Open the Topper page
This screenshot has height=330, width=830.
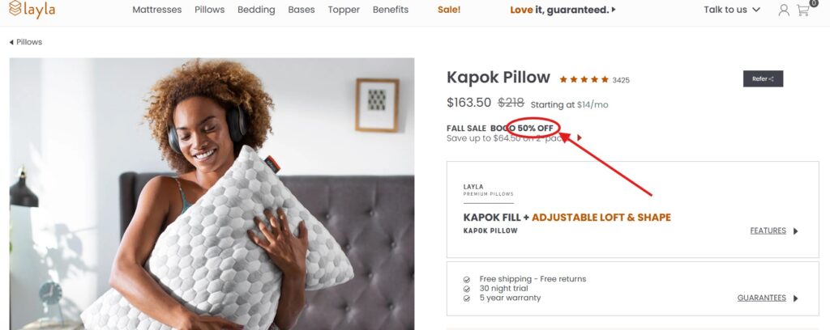tap(344, 10)
